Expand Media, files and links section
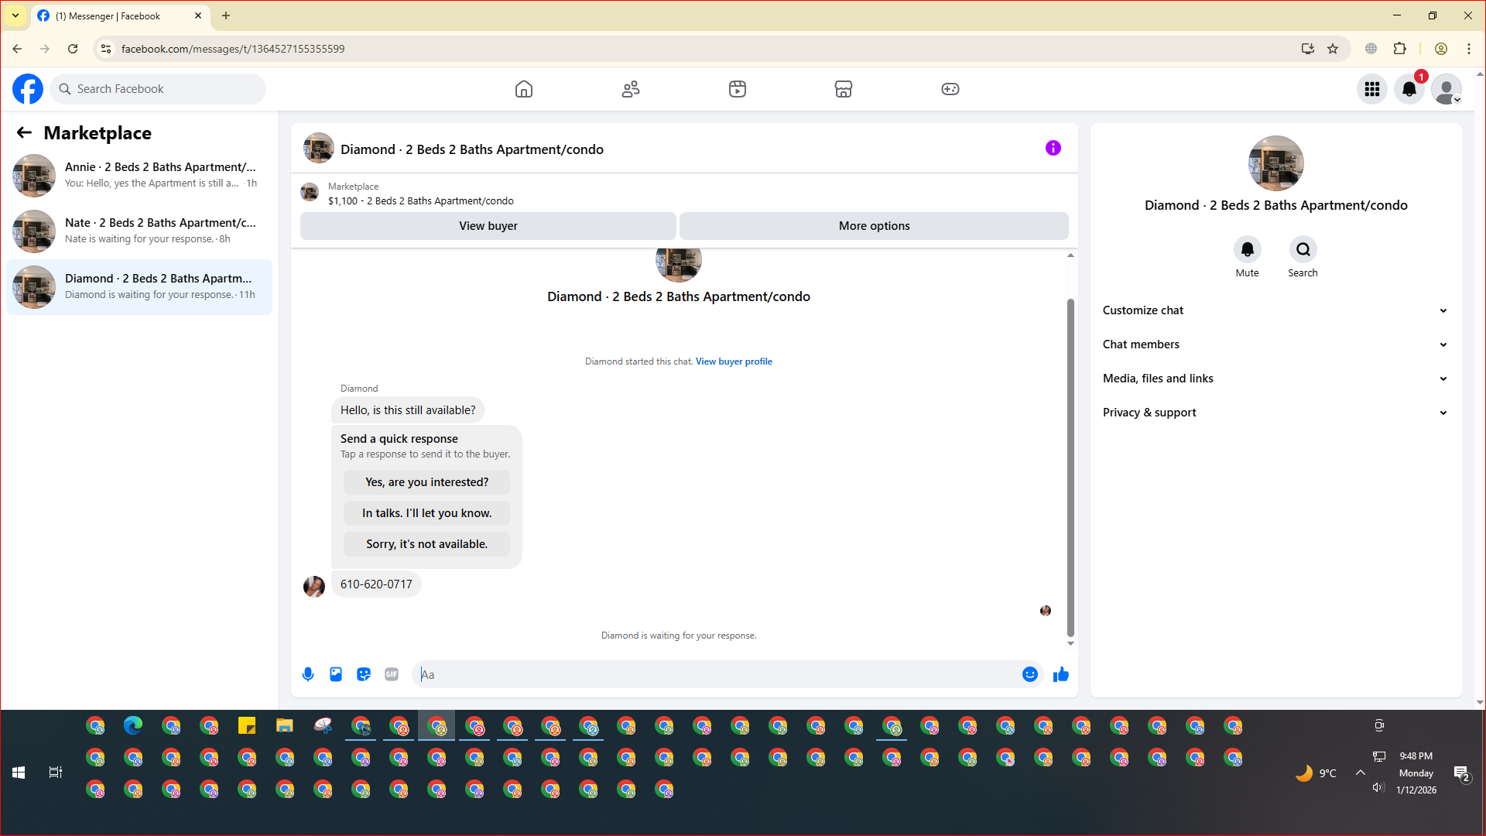 point(1275,379)
